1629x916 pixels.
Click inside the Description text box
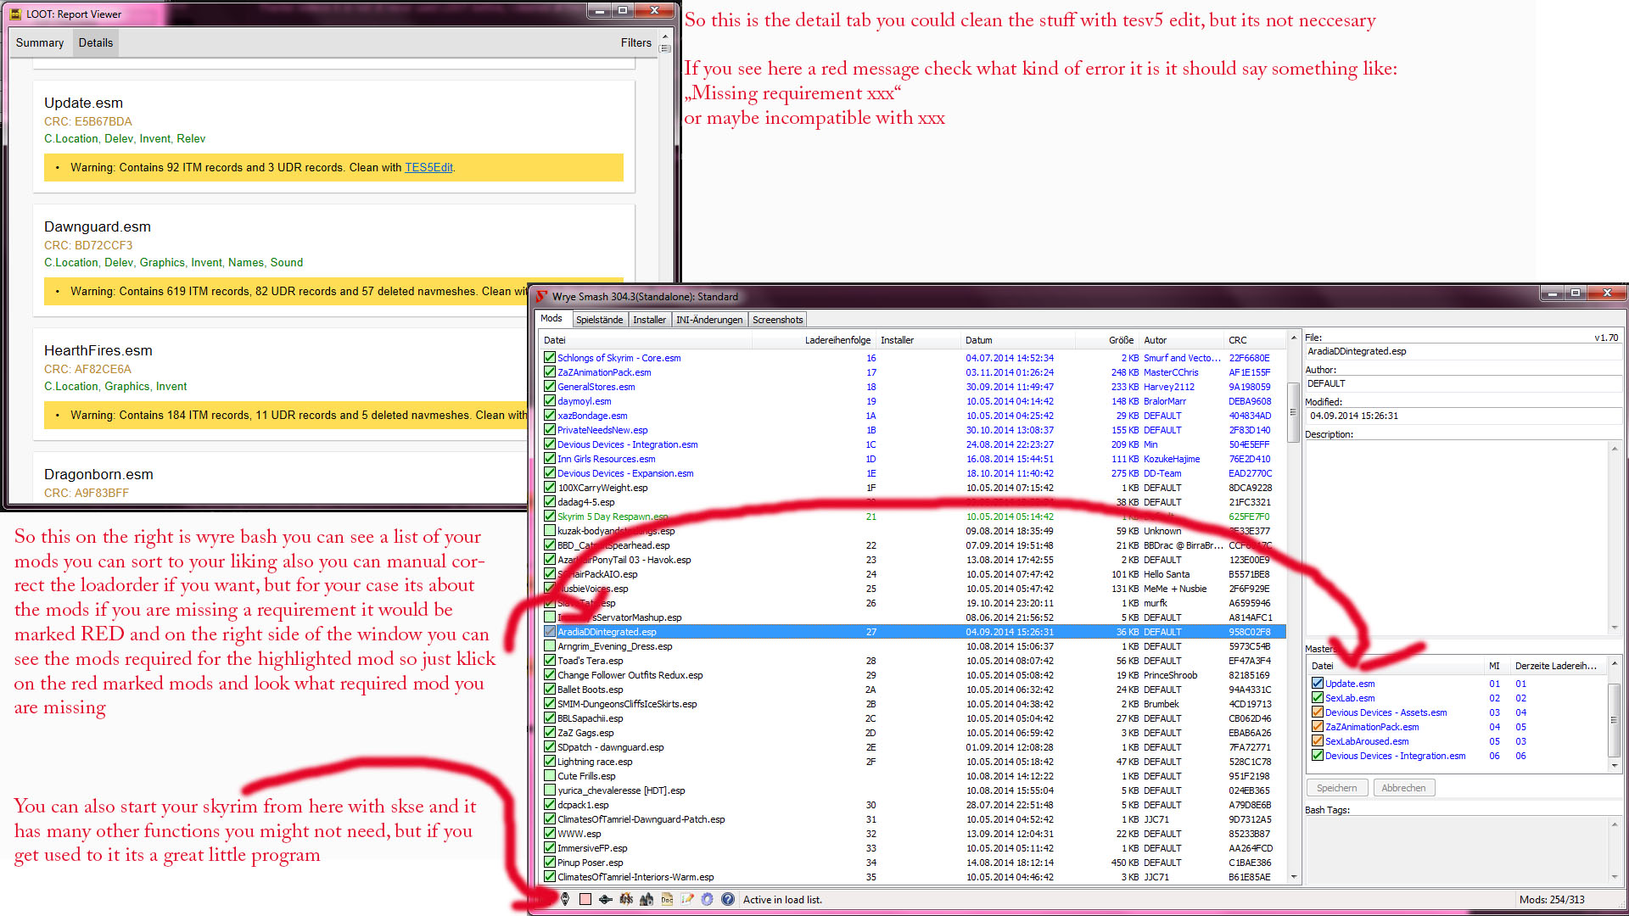[1457, 537]
